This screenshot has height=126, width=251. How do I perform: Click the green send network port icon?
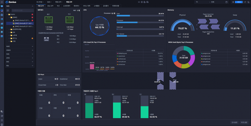click(x=48, y=20)
